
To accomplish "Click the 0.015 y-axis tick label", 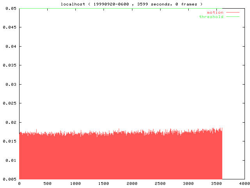I will pos(8,141).
